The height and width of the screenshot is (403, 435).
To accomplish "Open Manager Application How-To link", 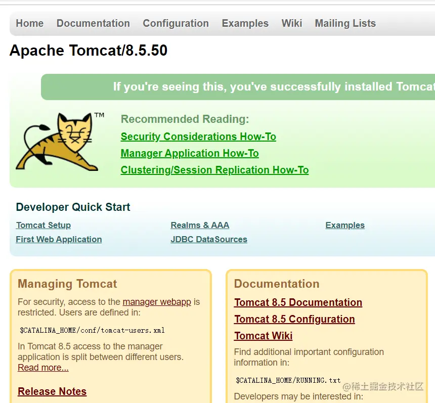I will [190, 153].
